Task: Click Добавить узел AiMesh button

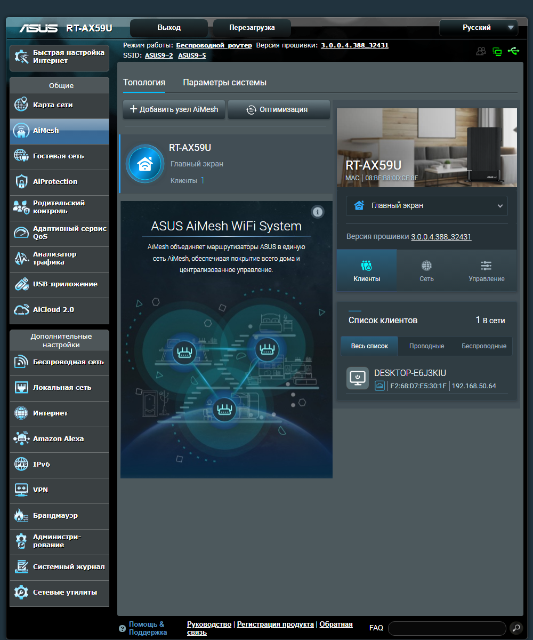Action: click(x=174, y=109)
